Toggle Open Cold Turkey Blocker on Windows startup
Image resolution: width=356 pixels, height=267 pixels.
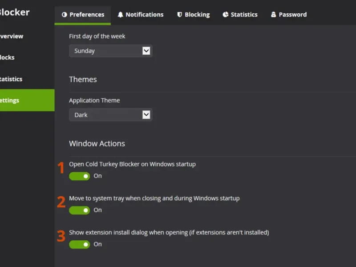pos(80,176)
